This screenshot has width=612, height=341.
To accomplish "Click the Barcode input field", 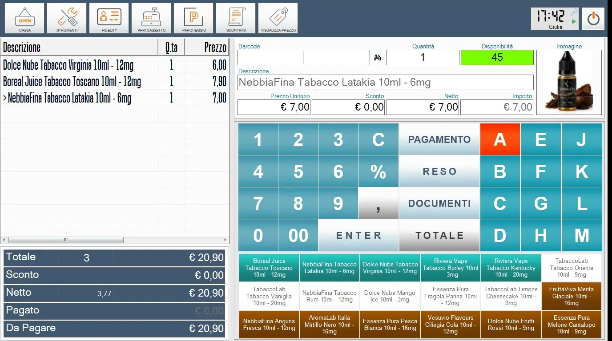I will [x=303, y=58].
